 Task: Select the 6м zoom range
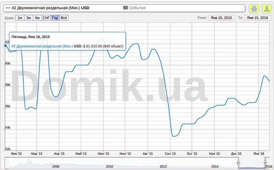click(37, 18)
